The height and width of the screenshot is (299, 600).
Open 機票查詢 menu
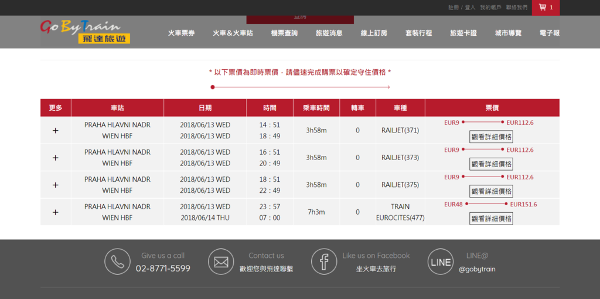pos(284,33)
